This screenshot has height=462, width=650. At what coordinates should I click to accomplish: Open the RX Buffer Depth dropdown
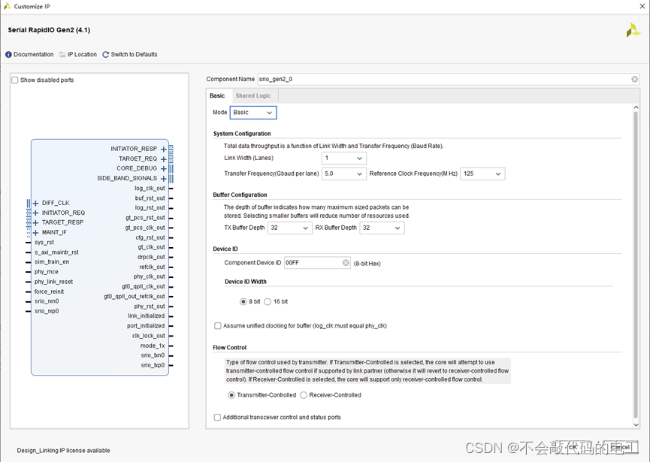382,228
